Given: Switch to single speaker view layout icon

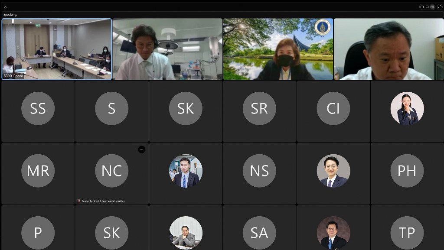Looking at the screenshot, I should click(x=422, y=7).
